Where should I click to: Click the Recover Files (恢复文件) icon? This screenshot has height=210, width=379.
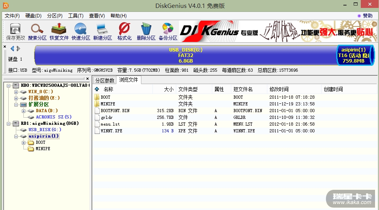pos(59,31)
